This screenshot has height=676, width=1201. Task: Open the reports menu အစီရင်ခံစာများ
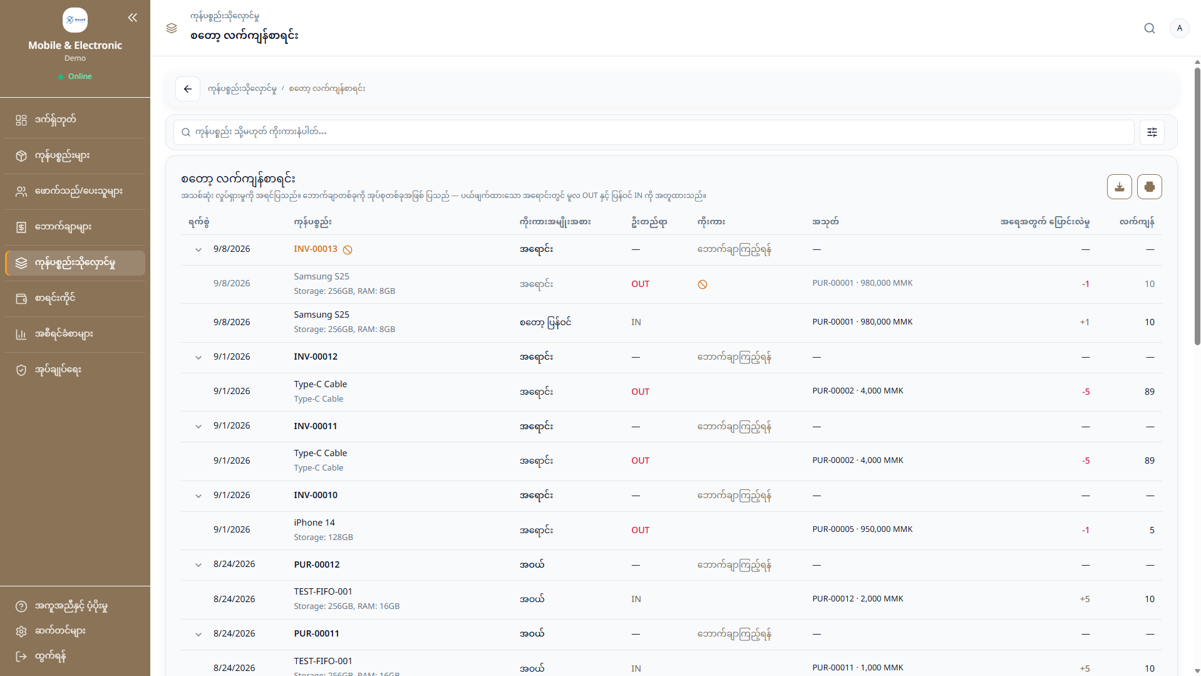pyautogui.click(x=75, y=334)
